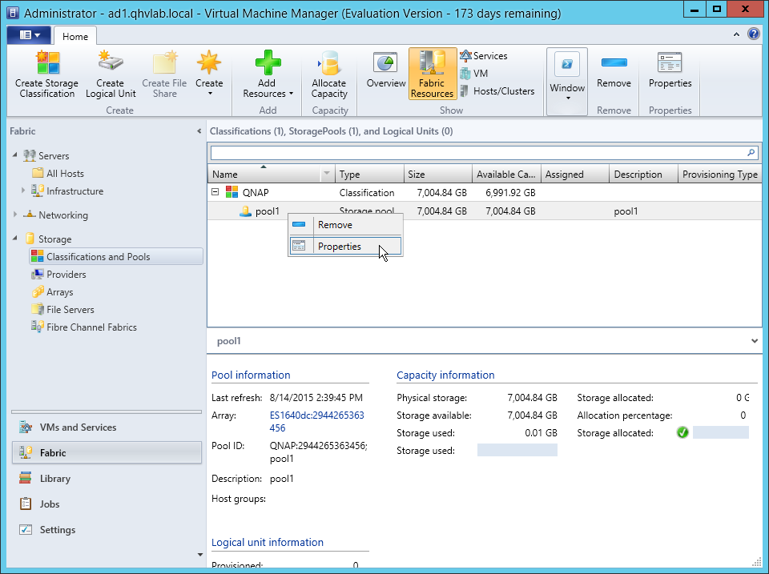The height and width of the screenshot is (574, 769).
Task: Open the Fabric workspace
Action: [x=107, y=452]
